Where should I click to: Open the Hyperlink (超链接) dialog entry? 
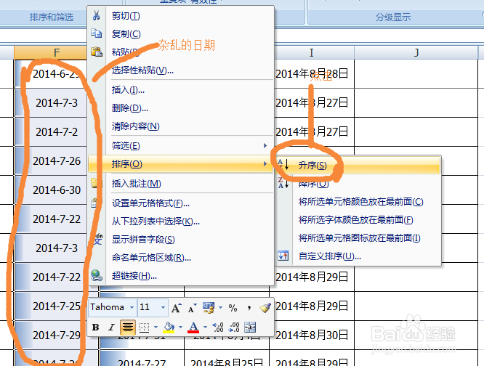point(181,276)
